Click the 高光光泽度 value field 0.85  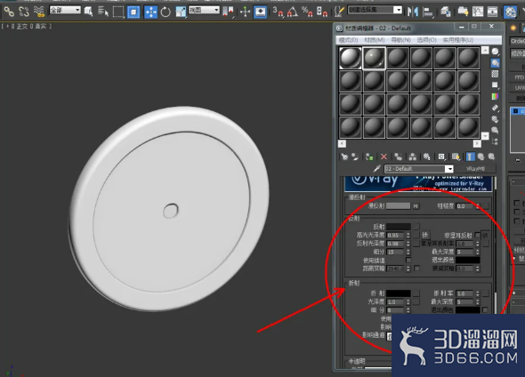396,235
